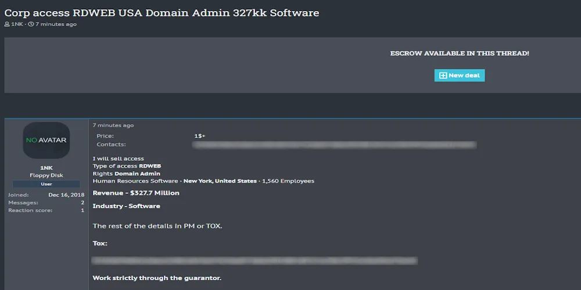Click the NO AVATAR profile image
The image size is (581, 290).
coord(46,140)
